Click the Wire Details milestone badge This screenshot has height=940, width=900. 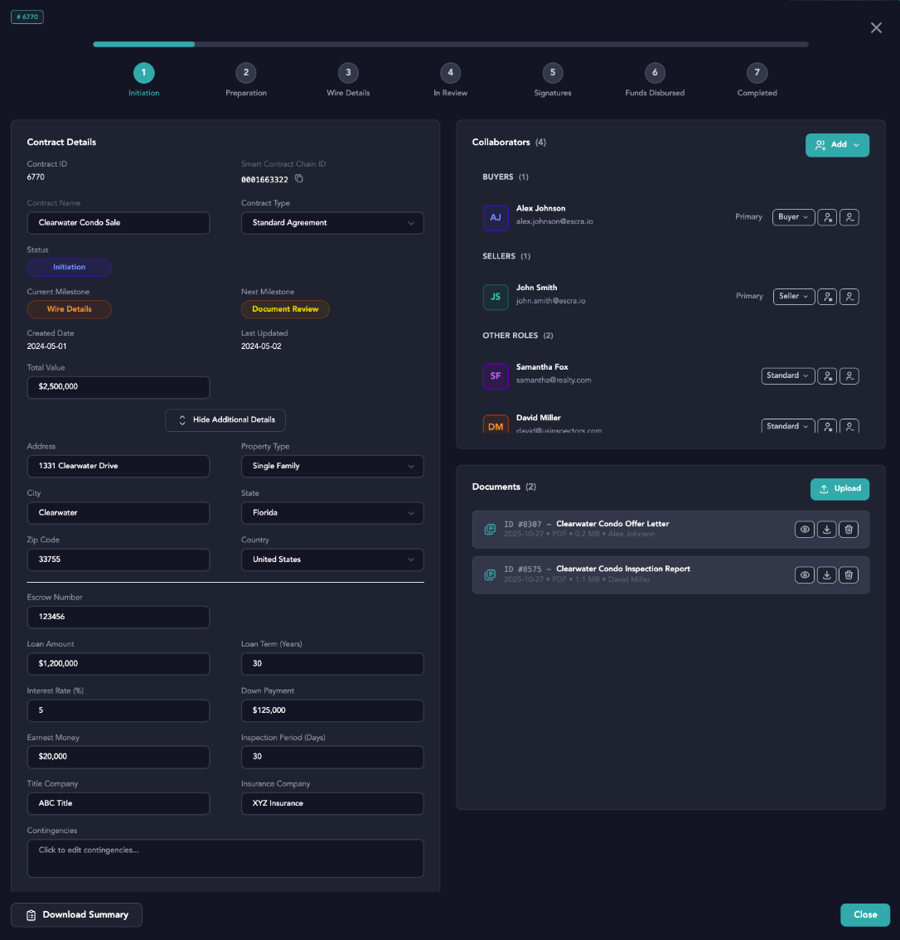(69, 309)
